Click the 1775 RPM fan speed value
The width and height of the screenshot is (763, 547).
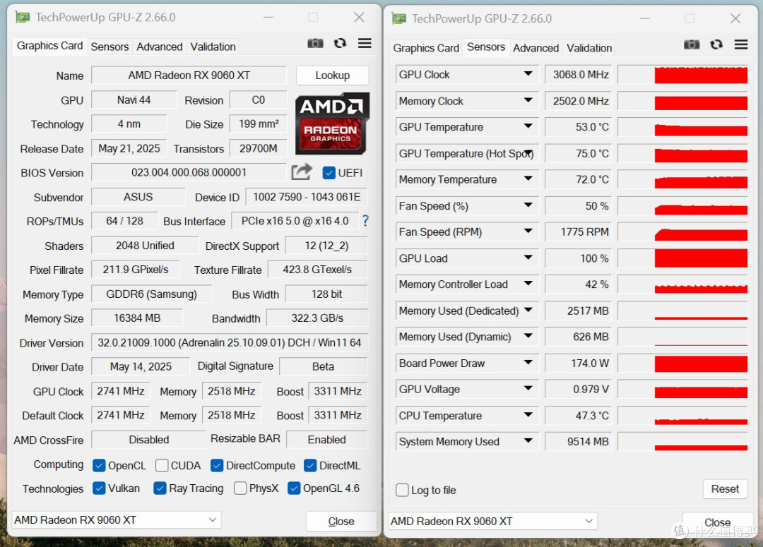tap(577, 232)
